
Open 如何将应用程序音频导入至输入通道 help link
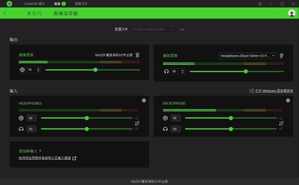click(x=45, y=158)
